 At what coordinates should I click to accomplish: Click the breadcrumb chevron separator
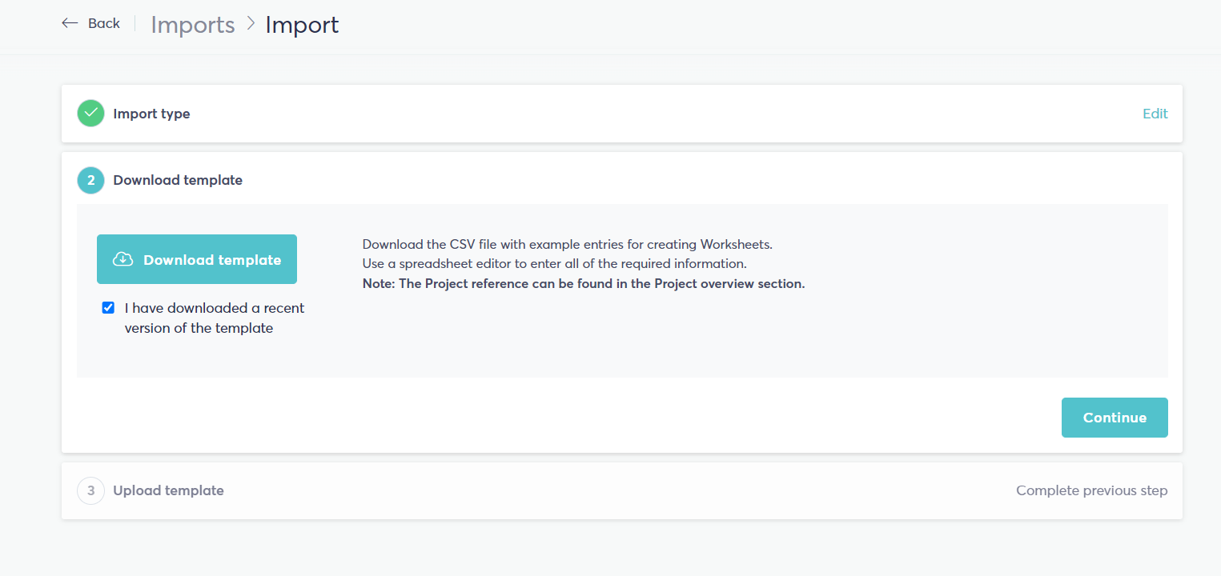point(251,24)
